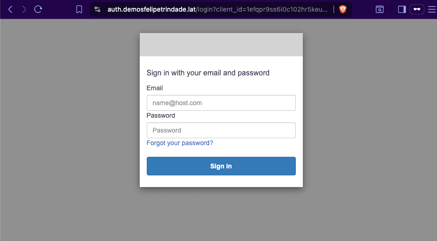Toggle the browser sidebar panel
The height and width of the screenshot is (241, 437).
pos(402,9)
